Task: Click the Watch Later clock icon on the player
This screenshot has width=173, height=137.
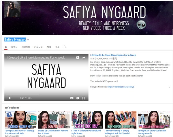Action: pyautogui.click(x=78, y=57)
